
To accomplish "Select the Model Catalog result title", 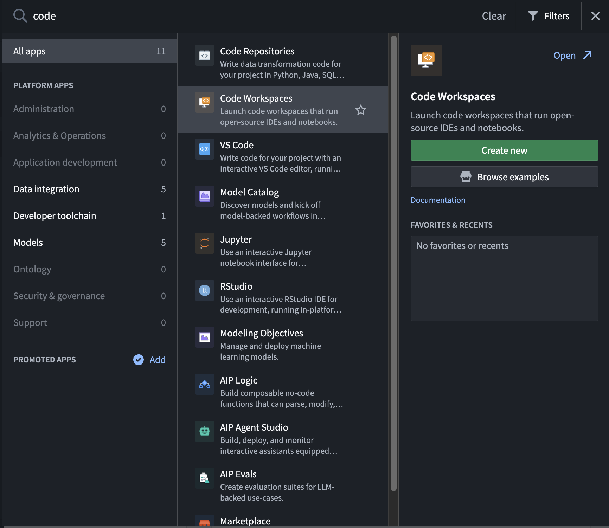I will (249, 192).
